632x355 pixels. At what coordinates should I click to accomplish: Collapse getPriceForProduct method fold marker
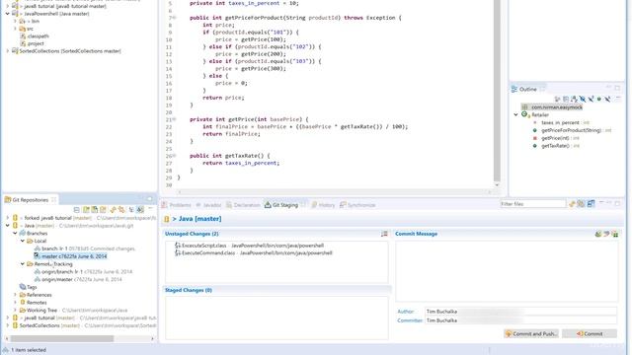coord(174,18)
